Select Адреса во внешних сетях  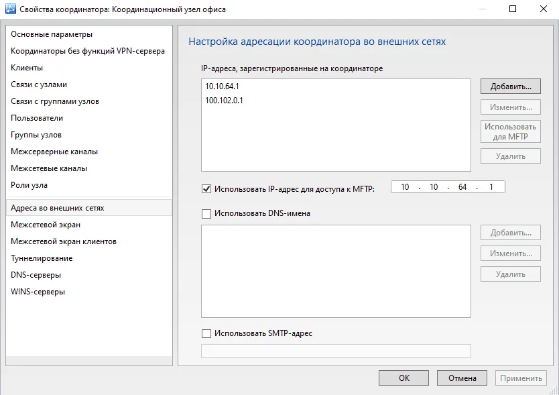[88, 208]
